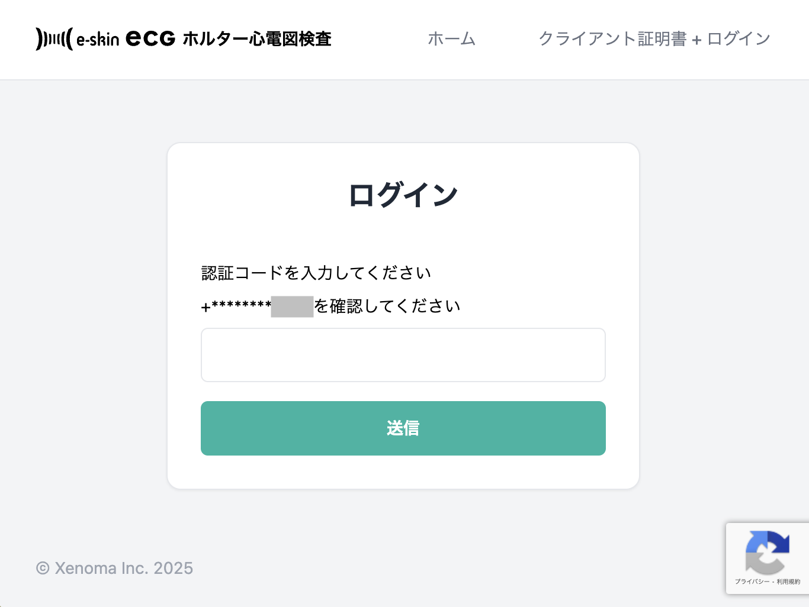Click the hyphen between プライバシー and 利用規約
Screen dimensions: 809x607
coord(773,582)
